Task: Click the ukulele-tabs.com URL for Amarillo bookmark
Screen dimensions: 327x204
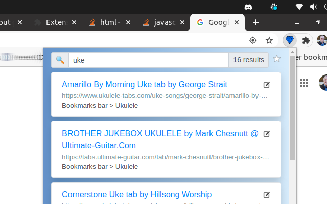Action: (165, 96)
